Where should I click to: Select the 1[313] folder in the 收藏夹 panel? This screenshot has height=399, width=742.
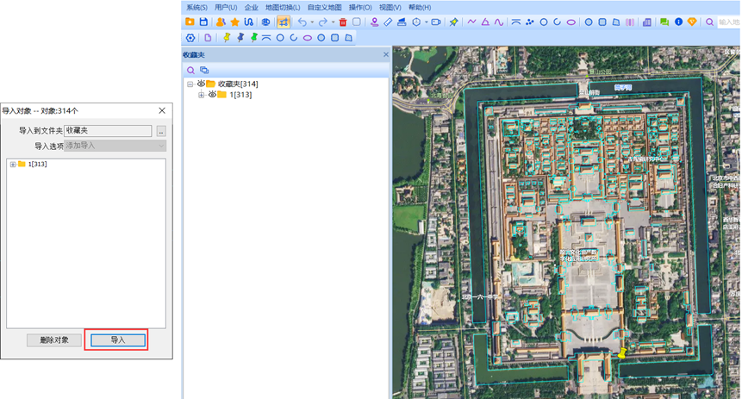pos(240,95)
